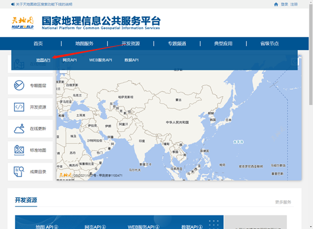Click the 蒙古 label on the map
The image size is (313, 229).
point(179,100)
